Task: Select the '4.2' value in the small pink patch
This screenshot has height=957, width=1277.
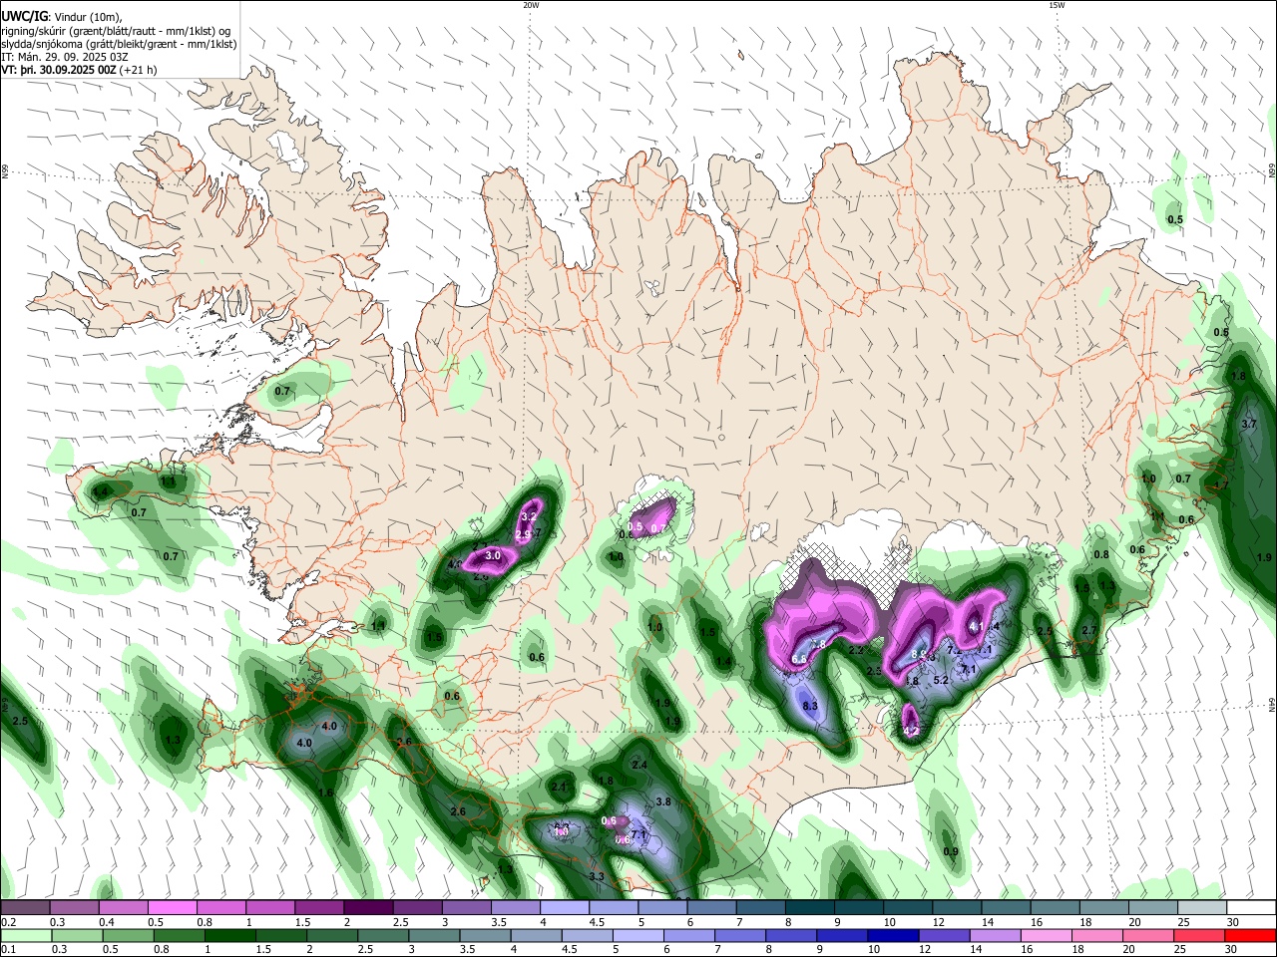Action: [911, 732]
